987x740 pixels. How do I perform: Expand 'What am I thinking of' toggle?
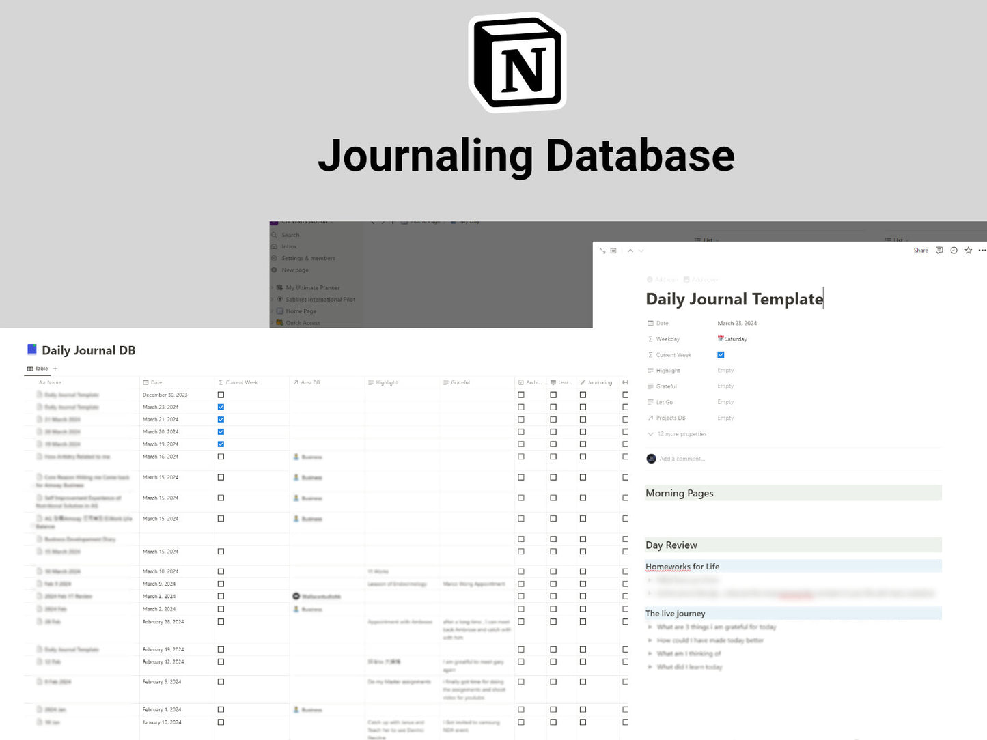[650, 653]
